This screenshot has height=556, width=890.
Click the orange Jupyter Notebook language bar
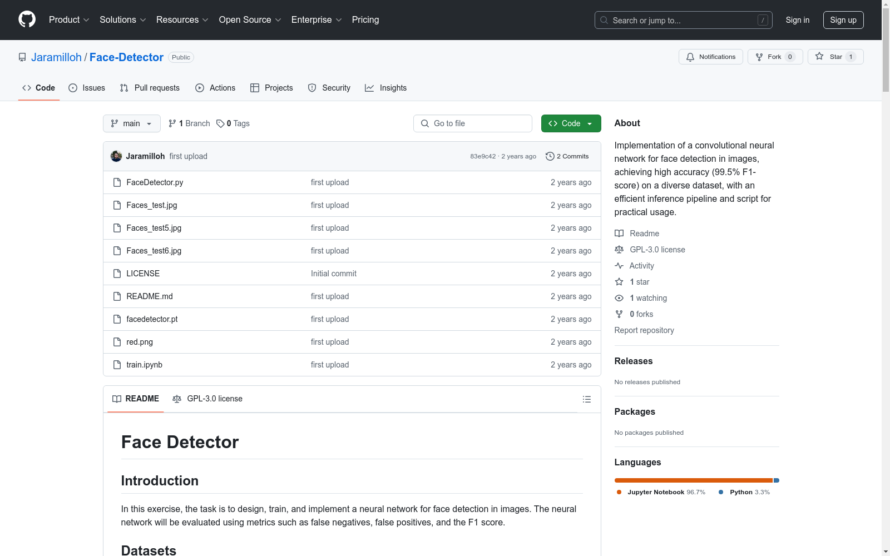[x=694, y=480]
